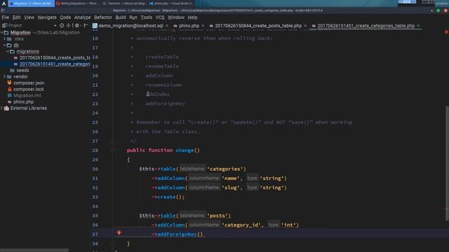
Task: Click the External Libraries icon
Action: pyautogui.click(x=6, y=108)
